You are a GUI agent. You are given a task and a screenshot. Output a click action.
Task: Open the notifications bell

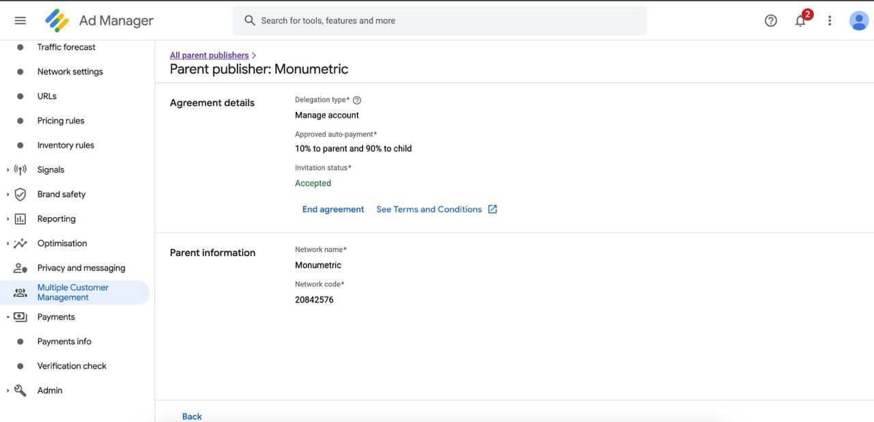click(800, 20)
